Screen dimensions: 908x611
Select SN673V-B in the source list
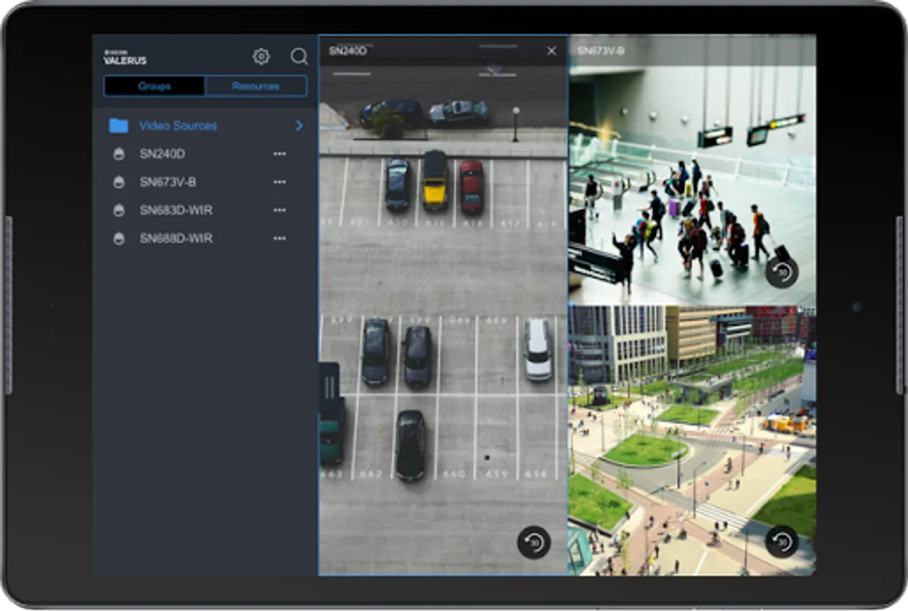pos(168,182)
